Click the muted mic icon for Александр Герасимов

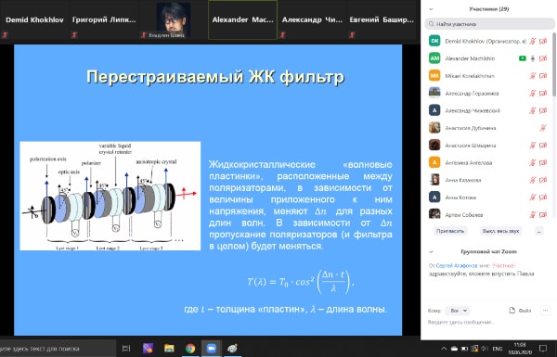coord(533,94)
